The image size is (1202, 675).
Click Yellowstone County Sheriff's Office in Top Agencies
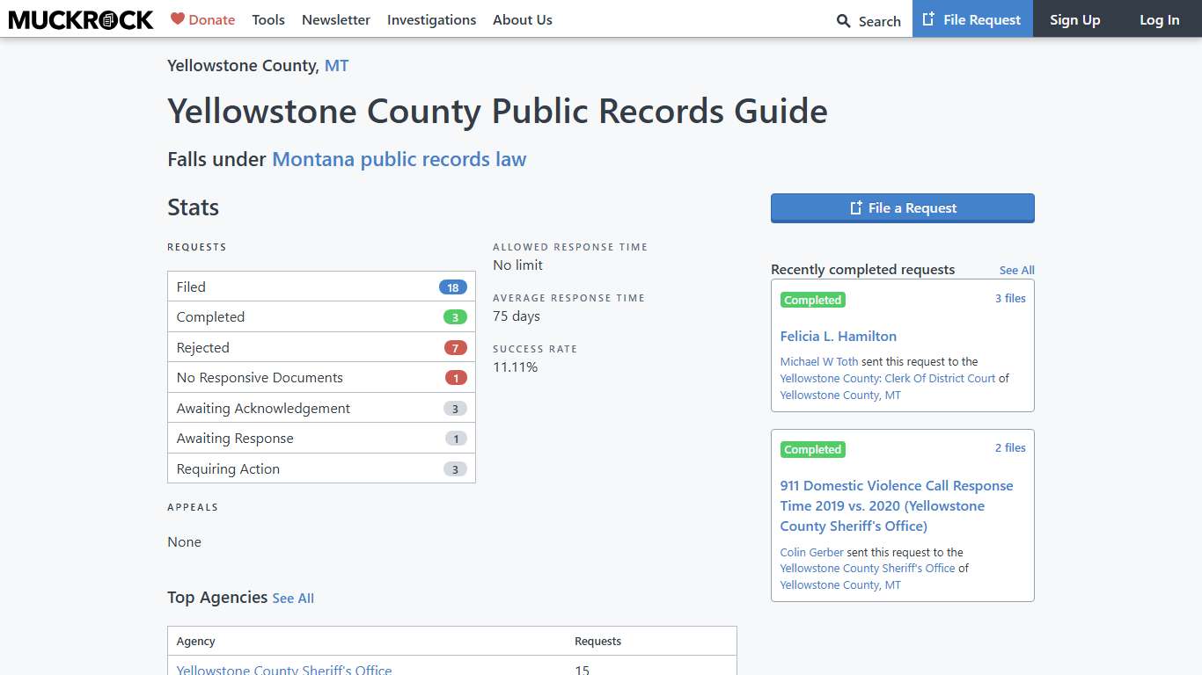click(x=283, y=669)
